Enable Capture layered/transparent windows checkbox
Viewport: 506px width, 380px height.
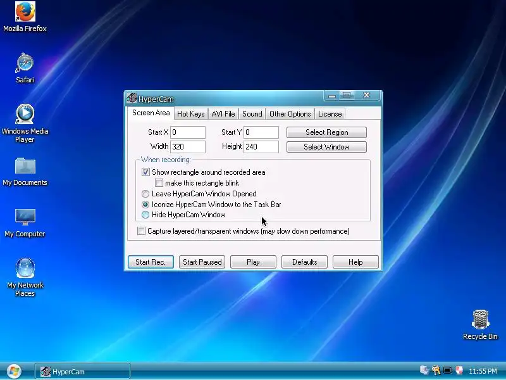pos(141,231)
